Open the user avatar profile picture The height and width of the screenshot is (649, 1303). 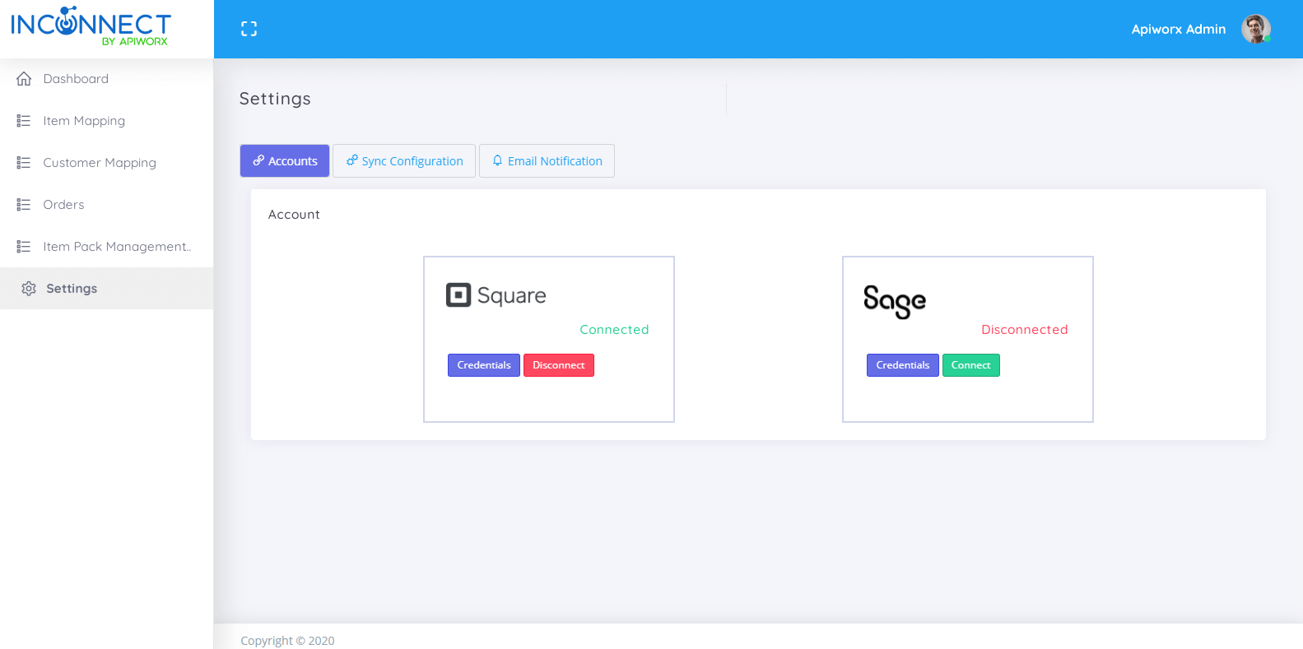click(x=1256, y=29)
